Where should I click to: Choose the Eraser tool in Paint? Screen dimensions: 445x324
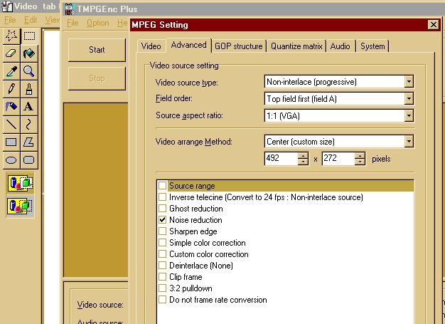point(11,53)
